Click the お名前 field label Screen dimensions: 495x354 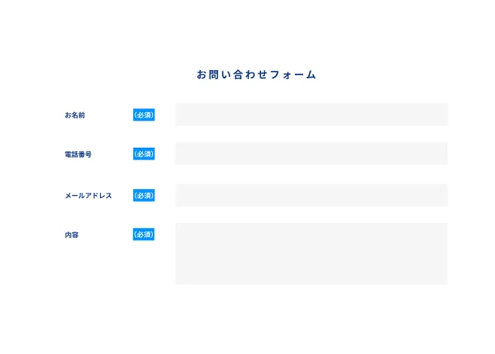pos(75,115)
